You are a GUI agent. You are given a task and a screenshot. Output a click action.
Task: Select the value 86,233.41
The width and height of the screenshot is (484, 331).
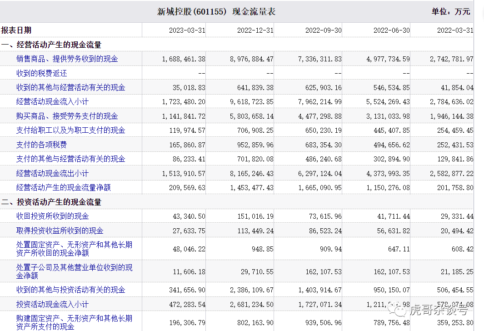189,159
